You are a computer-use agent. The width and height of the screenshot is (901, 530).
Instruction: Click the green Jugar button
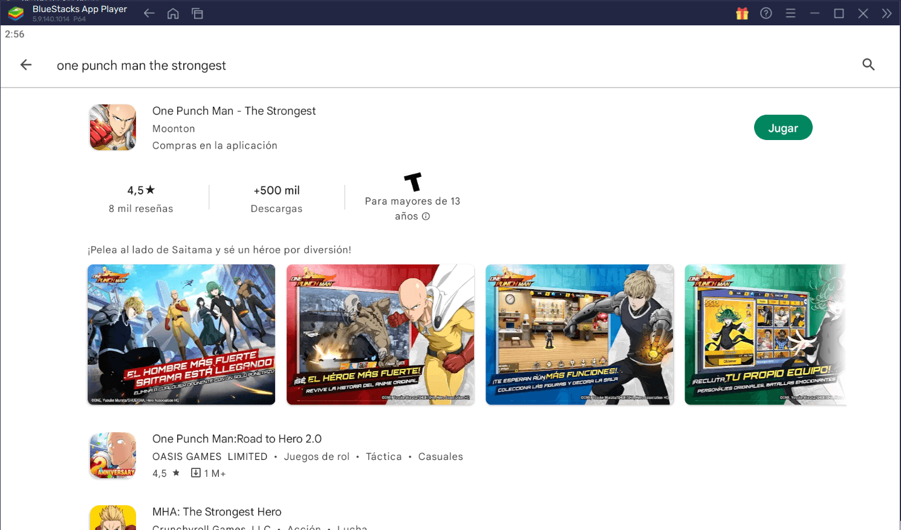tap(783, 127)
